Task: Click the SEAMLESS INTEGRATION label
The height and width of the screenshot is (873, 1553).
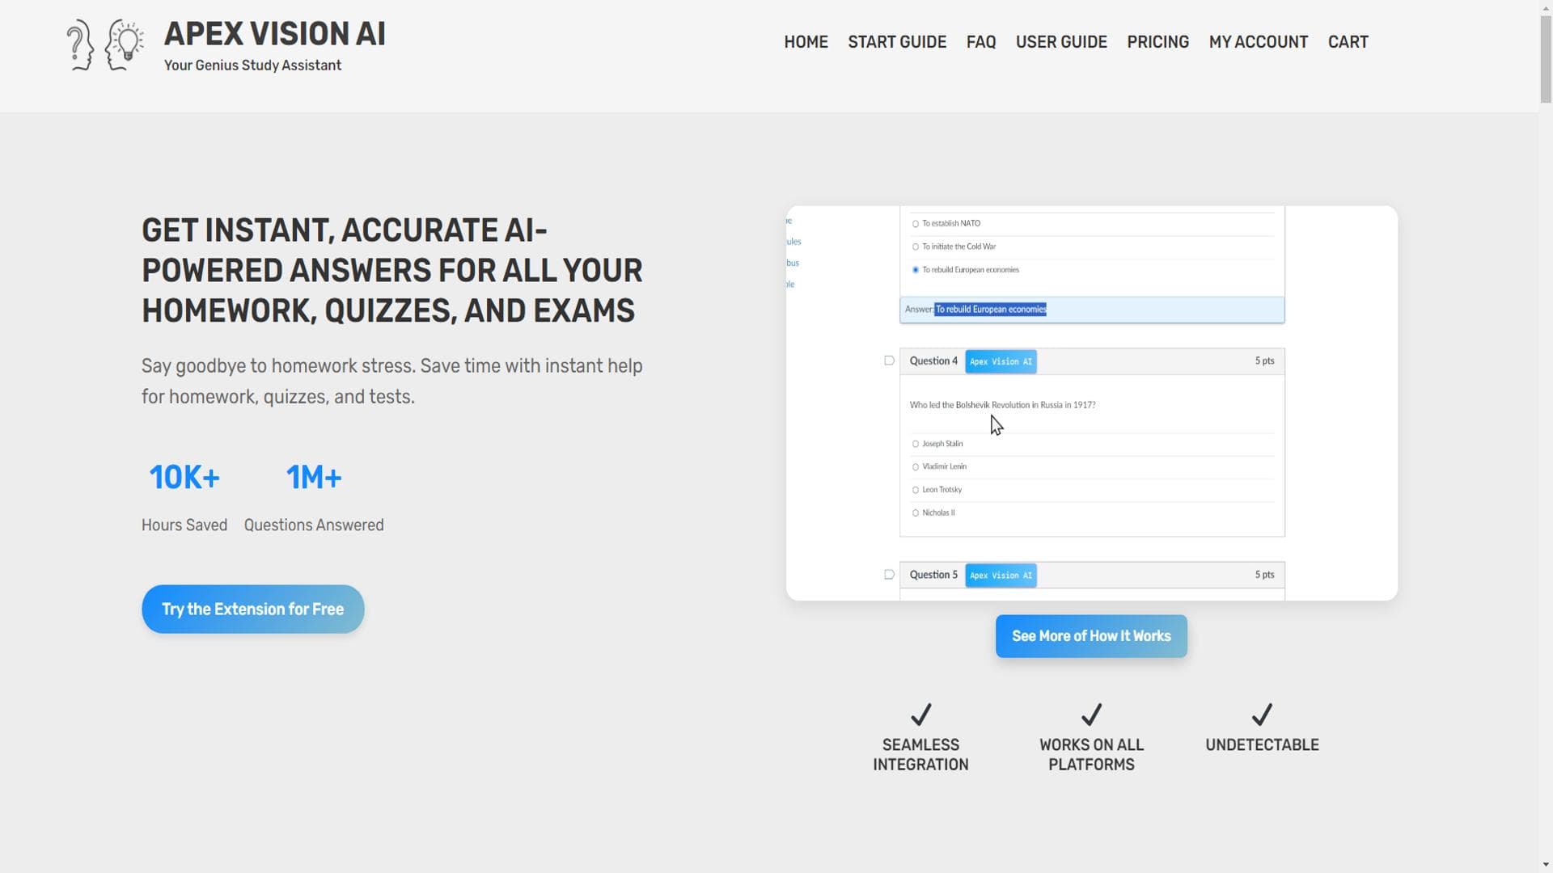Action: [x=920, y=754]
